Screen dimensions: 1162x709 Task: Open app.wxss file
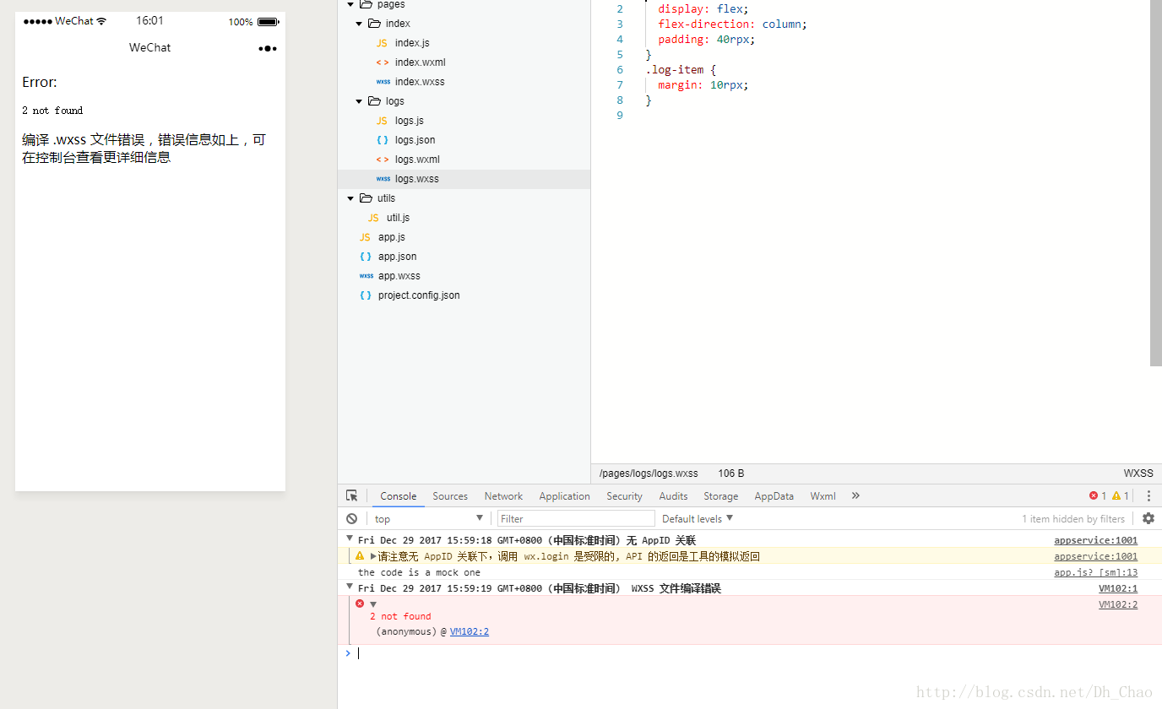(x=399, y=276)
